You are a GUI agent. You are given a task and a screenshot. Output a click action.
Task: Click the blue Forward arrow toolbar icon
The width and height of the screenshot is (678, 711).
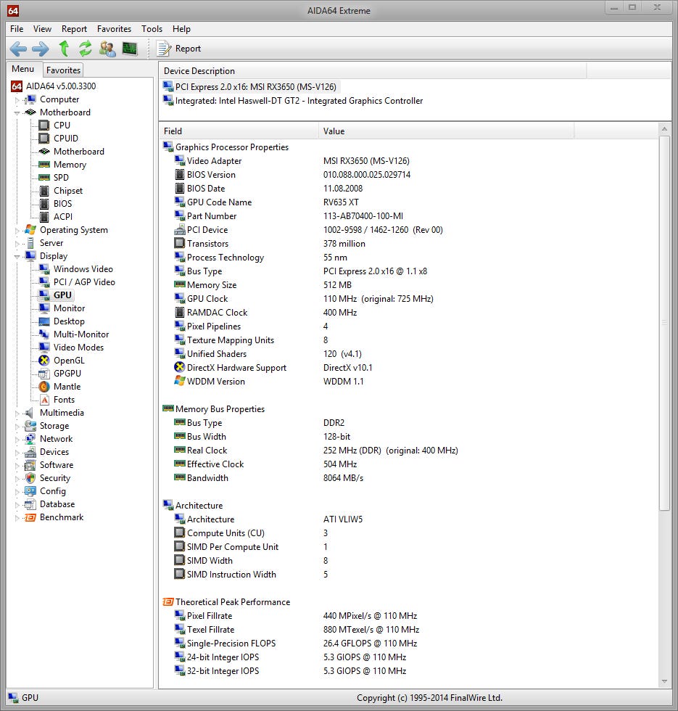[x=41, y=49]
